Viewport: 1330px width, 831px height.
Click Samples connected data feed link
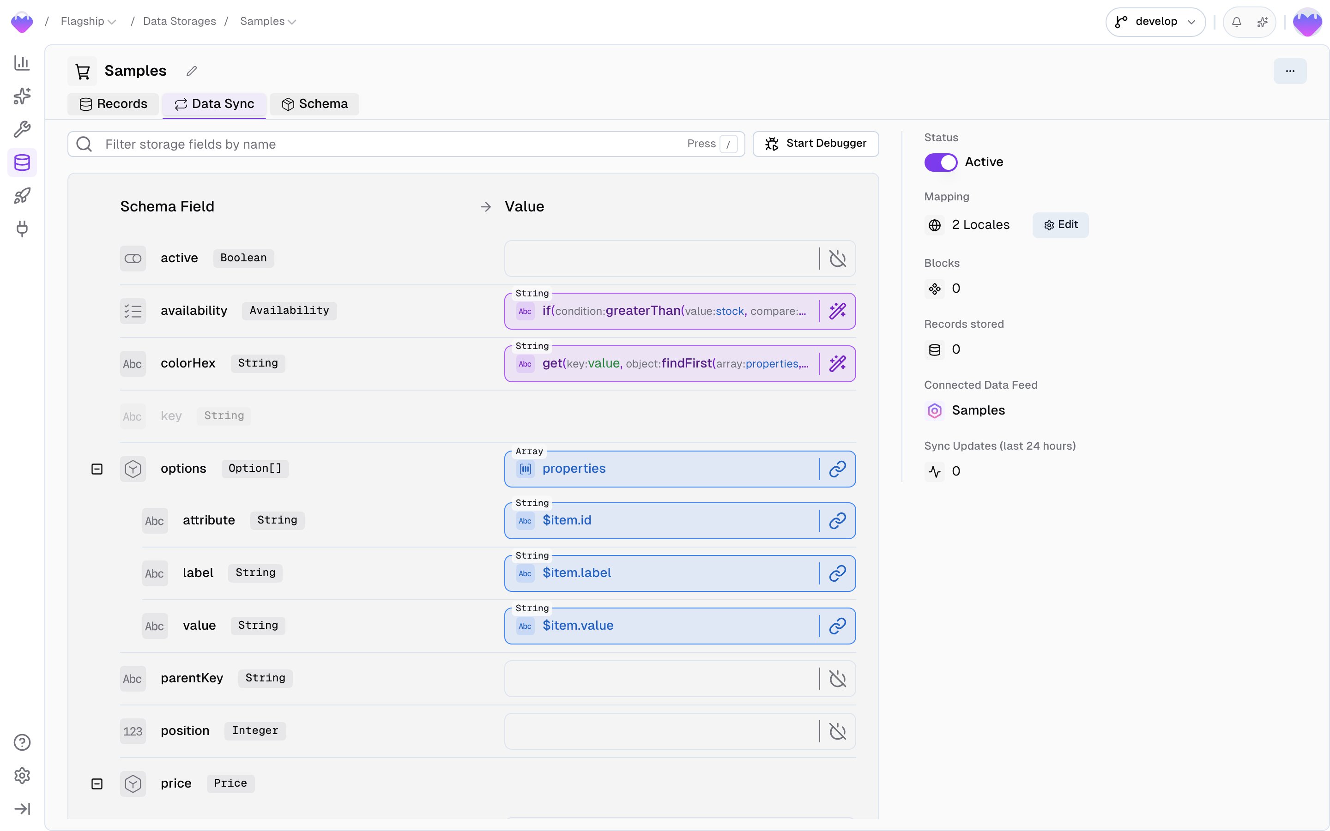click(x=978, y=410)
